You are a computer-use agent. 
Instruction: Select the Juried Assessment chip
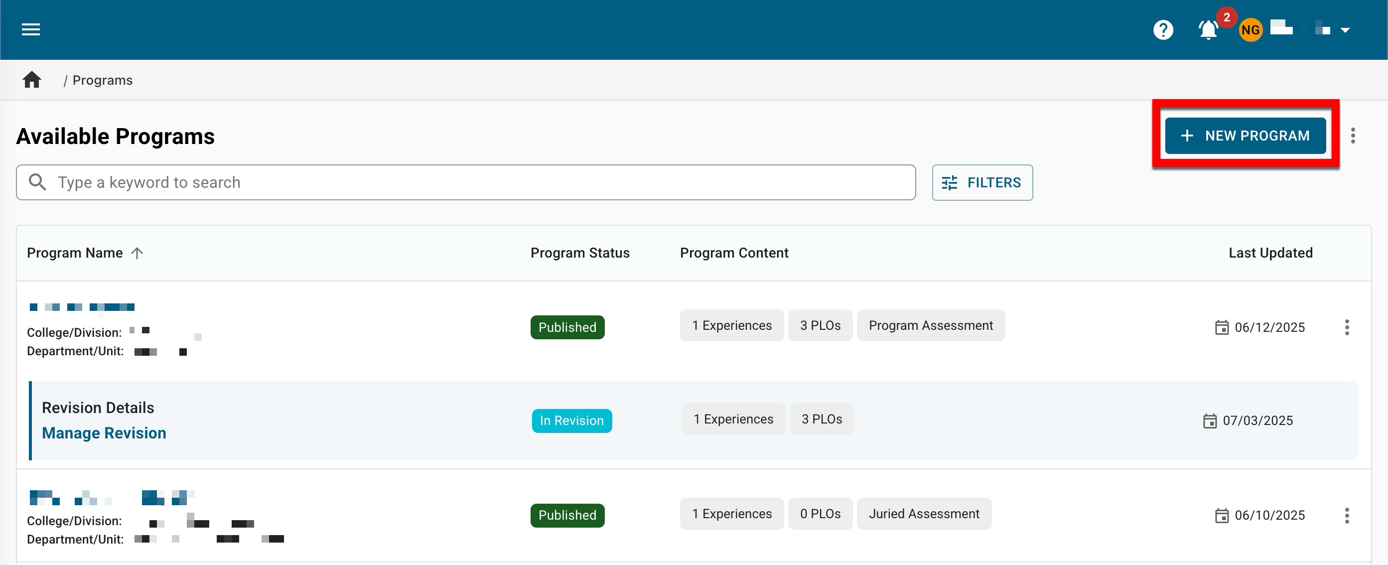(x=924, y=514)
